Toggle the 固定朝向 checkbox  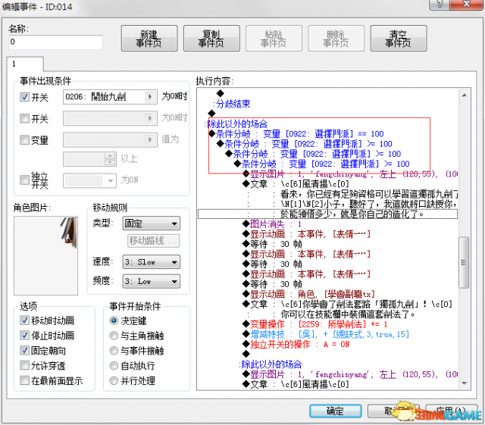coord(24,350)
